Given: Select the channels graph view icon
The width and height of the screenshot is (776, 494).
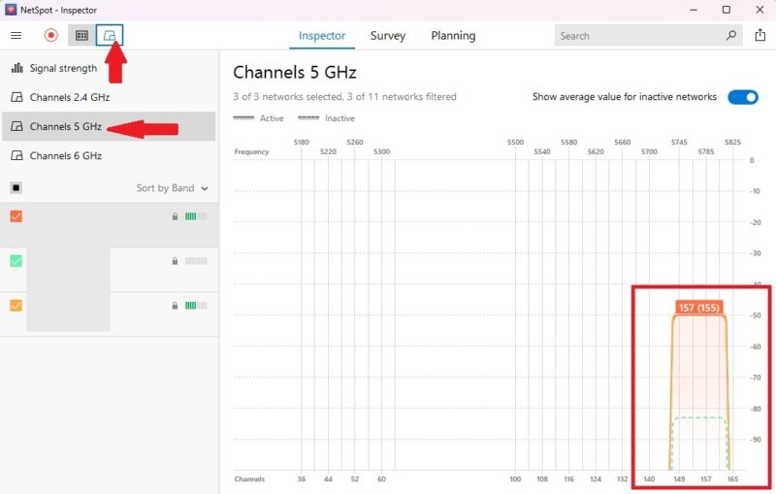Looking at the screenshot, I should point(111,36).
